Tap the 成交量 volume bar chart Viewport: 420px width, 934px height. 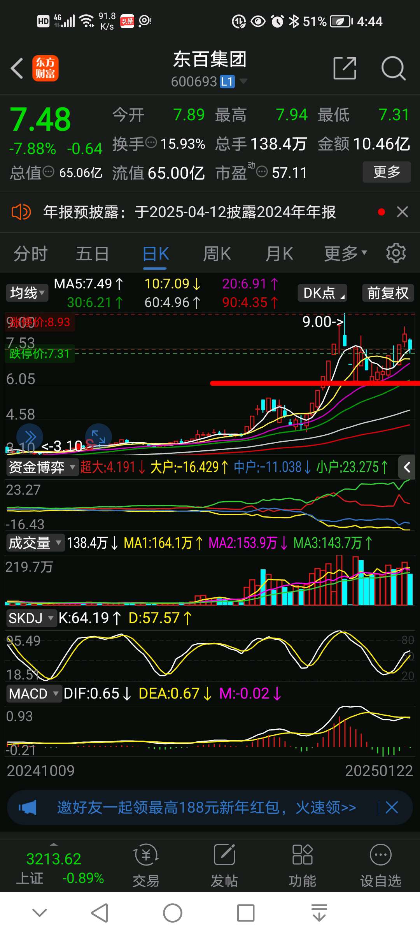pyautogui.click(x=210, y=580)
